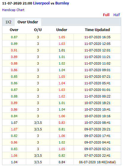Click Under odds 1.06 in 10:16 row

point(62,116)
